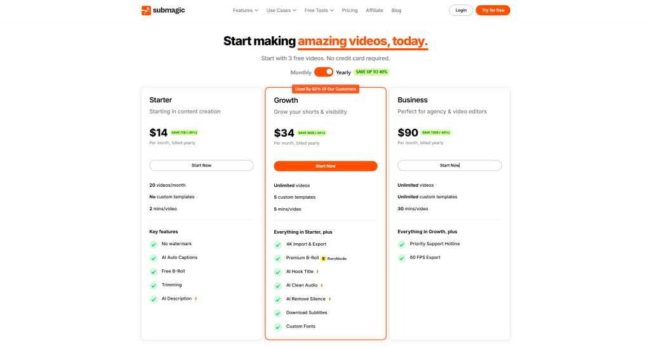Click lightning icon next to AI Description
Viewport: 650px width, 348px height.
pos(196,298)
